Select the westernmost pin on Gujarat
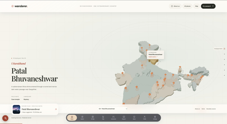 point(123,74)
